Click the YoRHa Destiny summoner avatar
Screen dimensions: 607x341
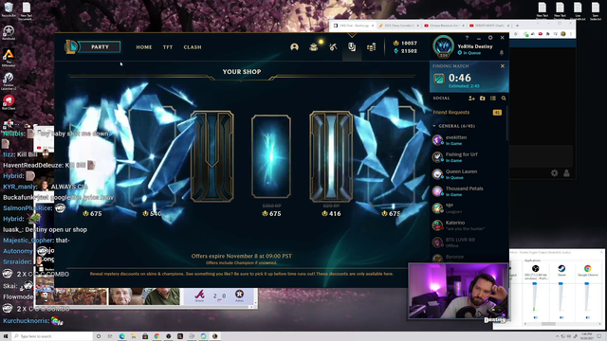point(443,46)
